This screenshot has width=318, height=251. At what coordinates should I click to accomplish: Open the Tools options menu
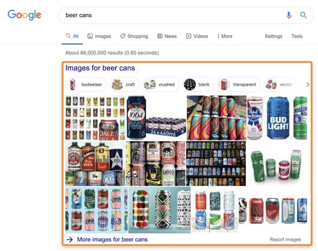[x=297, y=36]
